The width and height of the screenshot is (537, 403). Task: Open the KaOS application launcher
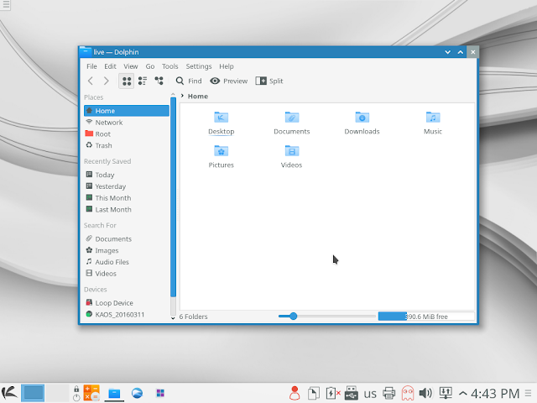pyautogui.click(x=9, y=393)
